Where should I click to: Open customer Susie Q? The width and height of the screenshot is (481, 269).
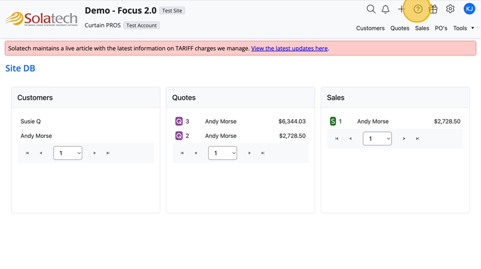[31, 121]
